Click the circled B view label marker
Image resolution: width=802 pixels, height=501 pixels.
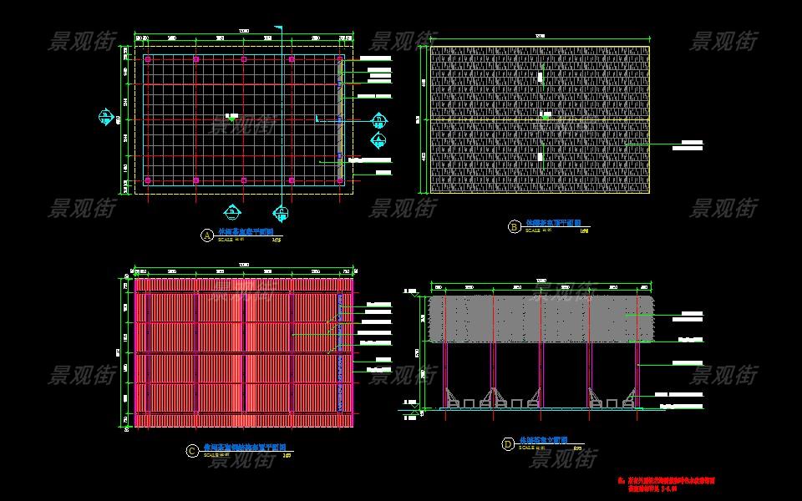[514, 226]
